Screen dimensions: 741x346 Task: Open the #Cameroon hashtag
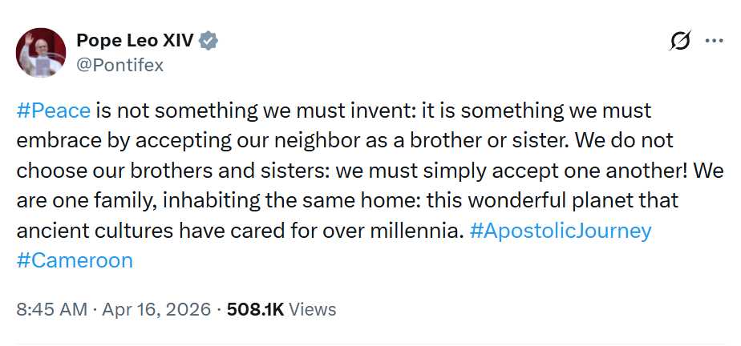tap(75, 261)
